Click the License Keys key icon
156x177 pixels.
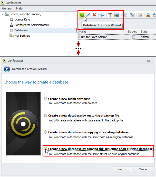click(11, 19)
